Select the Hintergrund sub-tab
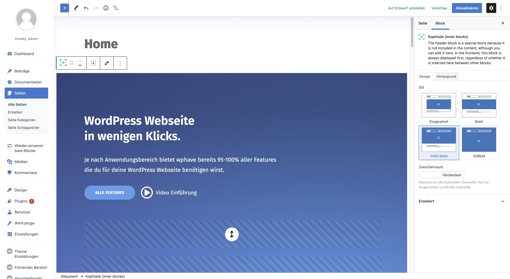 (x=446, y=77)
